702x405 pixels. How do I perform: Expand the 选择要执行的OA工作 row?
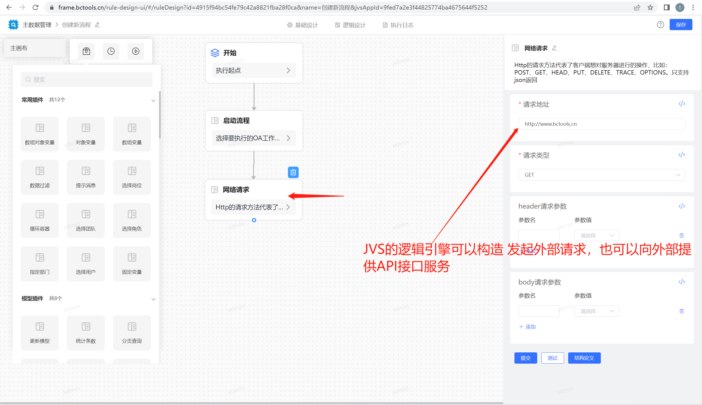(x=254, y=138)
